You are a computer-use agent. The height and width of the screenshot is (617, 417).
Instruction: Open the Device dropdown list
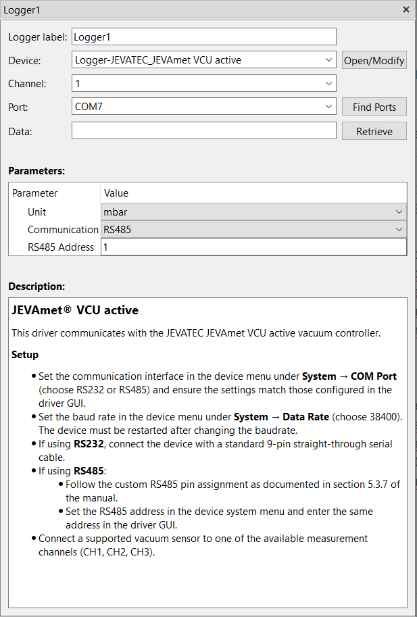click(204, 60)
